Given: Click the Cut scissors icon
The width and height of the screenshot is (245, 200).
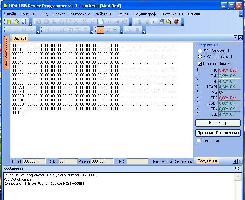Looking at the screenshot, I should (x=54, y=22).
